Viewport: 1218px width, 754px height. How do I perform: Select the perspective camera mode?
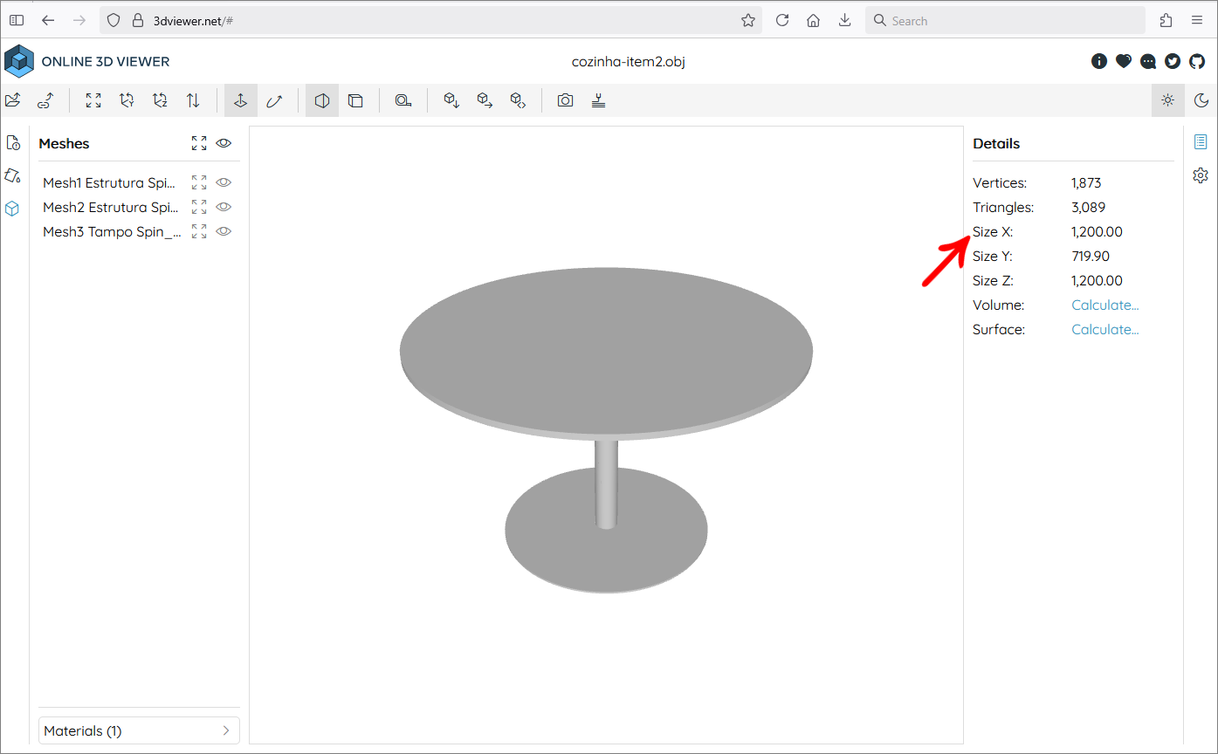(x=322, y=100)
